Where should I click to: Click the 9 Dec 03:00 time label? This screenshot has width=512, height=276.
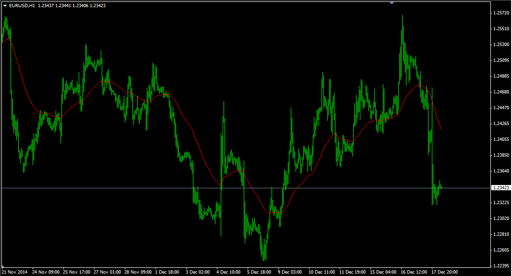click(290, 272)
